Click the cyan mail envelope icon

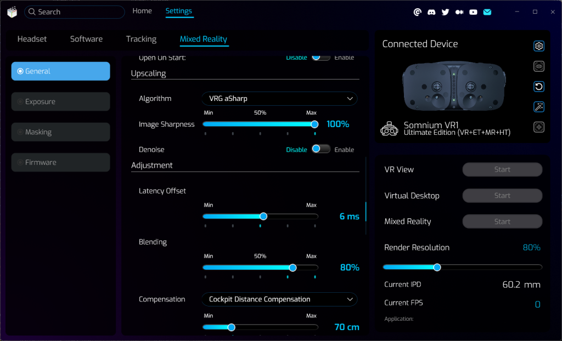[487, 12]
